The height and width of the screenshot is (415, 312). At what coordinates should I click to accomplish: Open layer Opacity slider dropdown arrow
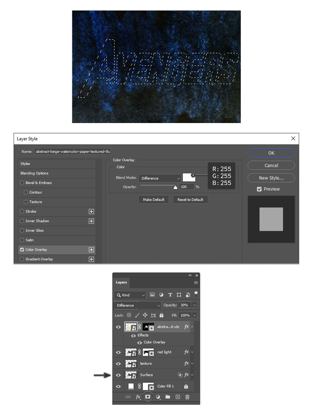click(x=195, y=305)
